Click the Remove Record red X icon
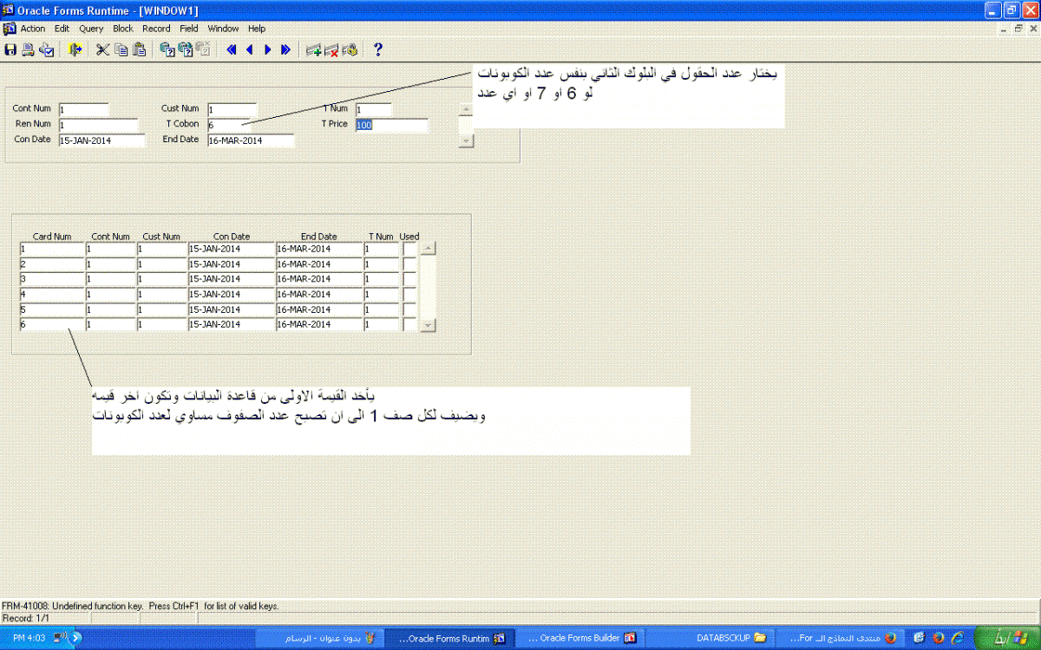This screenshot has width=1041, height=650. pos(331,50)
